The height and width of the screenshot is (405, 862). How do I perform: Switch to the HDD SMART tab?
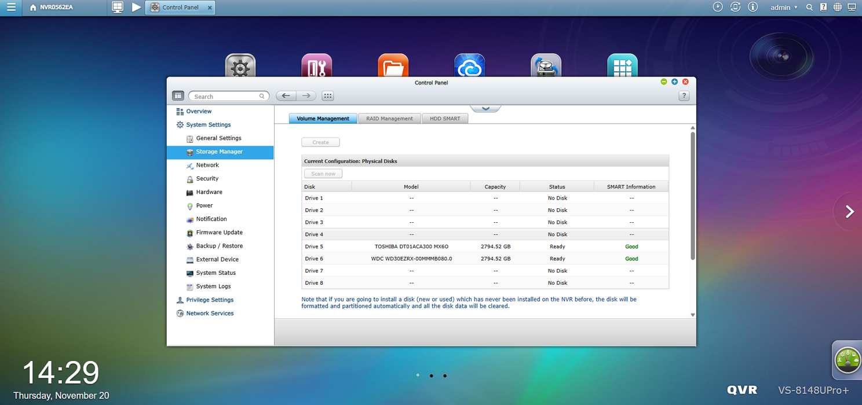pos(444,119)
